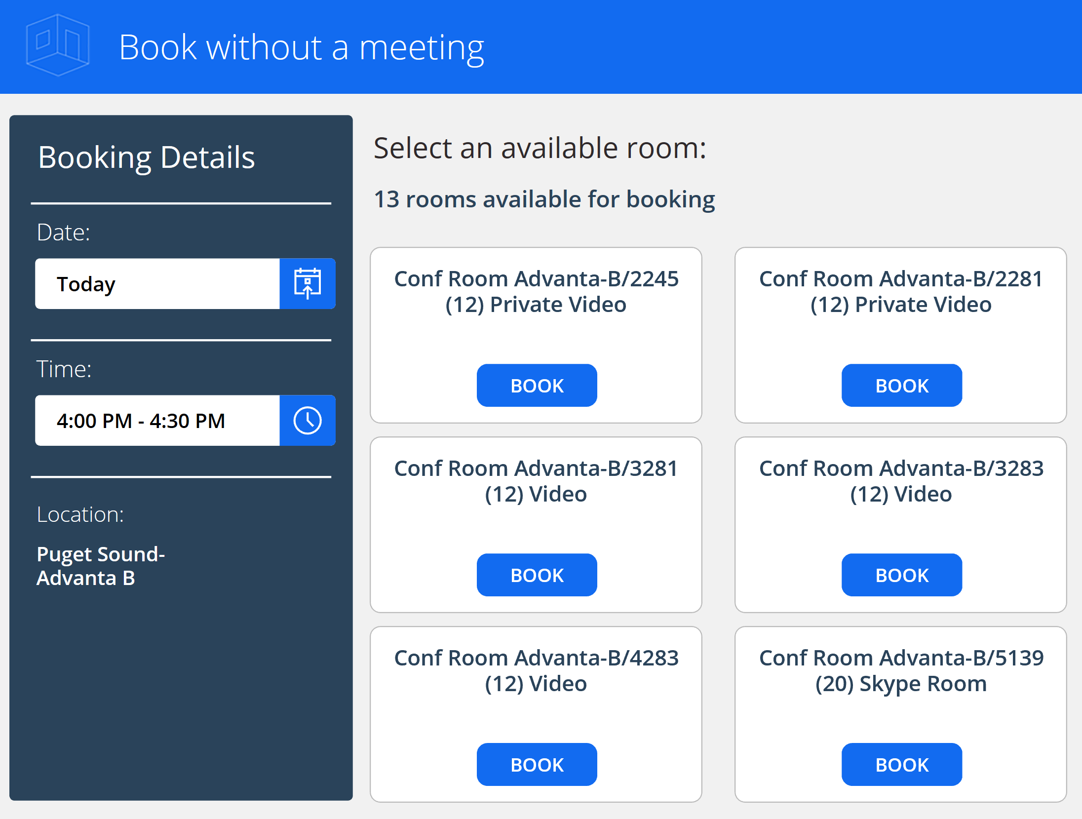Click the clock icon for Time
Image resolution: width=1082 pixels, height=819 pixels.
tap(306, 421)
